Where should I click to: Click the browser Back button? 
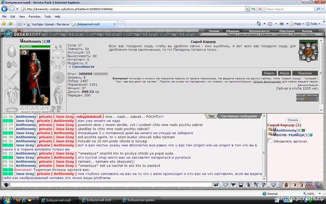coord(4,9)
